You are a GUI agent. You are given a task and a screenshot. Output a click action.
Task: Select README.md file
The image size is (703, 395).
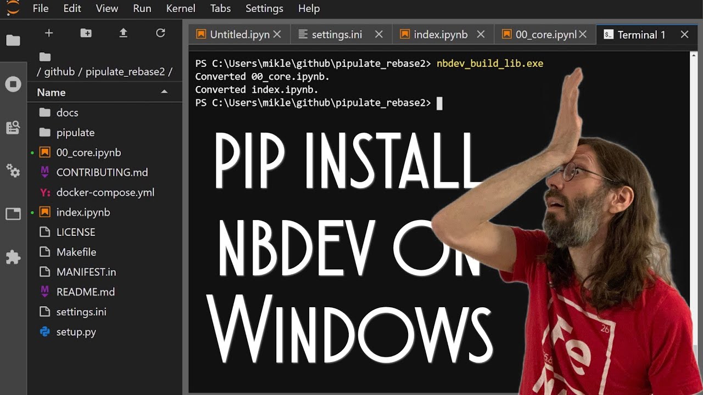(104, 292)
